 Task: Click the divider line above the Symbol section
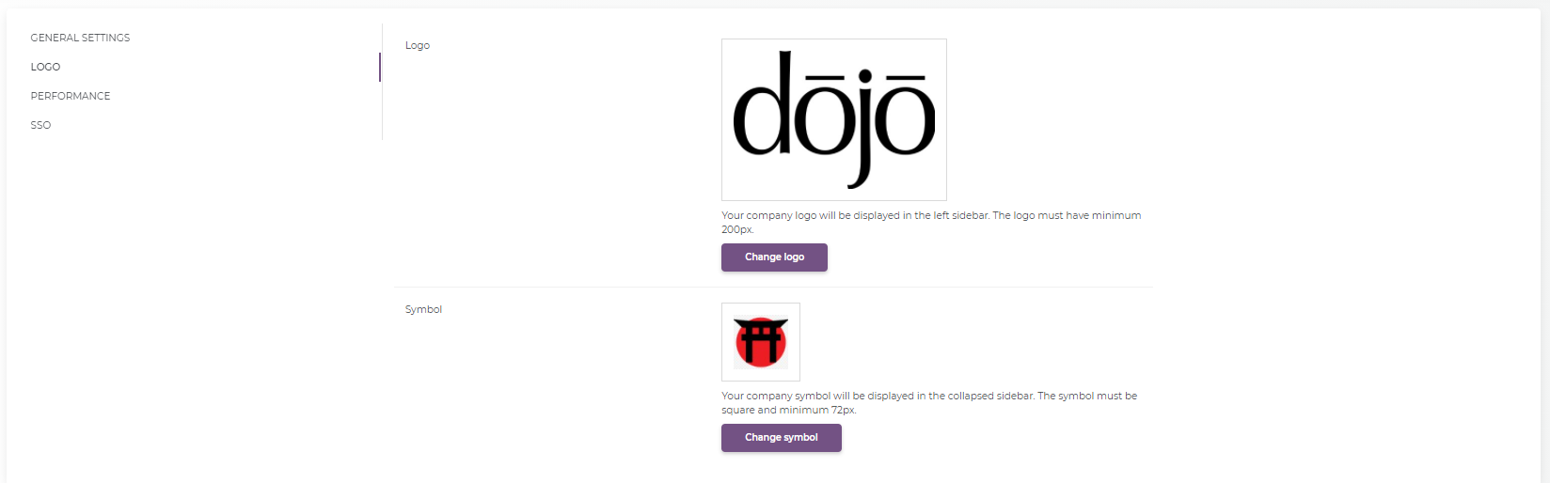pyautogui.click(x=773, y=287)
